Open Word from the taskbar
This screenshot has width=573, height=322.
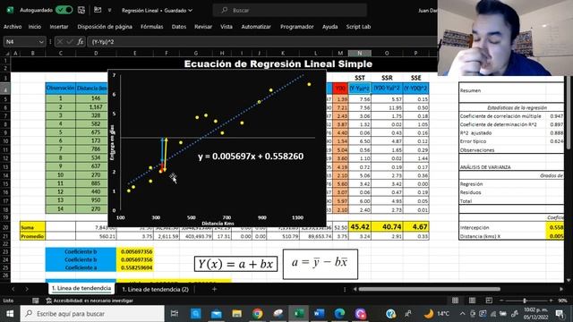pos(319,314)
